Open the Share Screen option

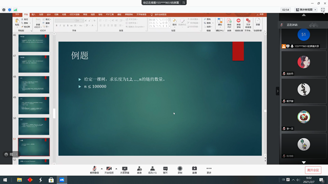125,170
